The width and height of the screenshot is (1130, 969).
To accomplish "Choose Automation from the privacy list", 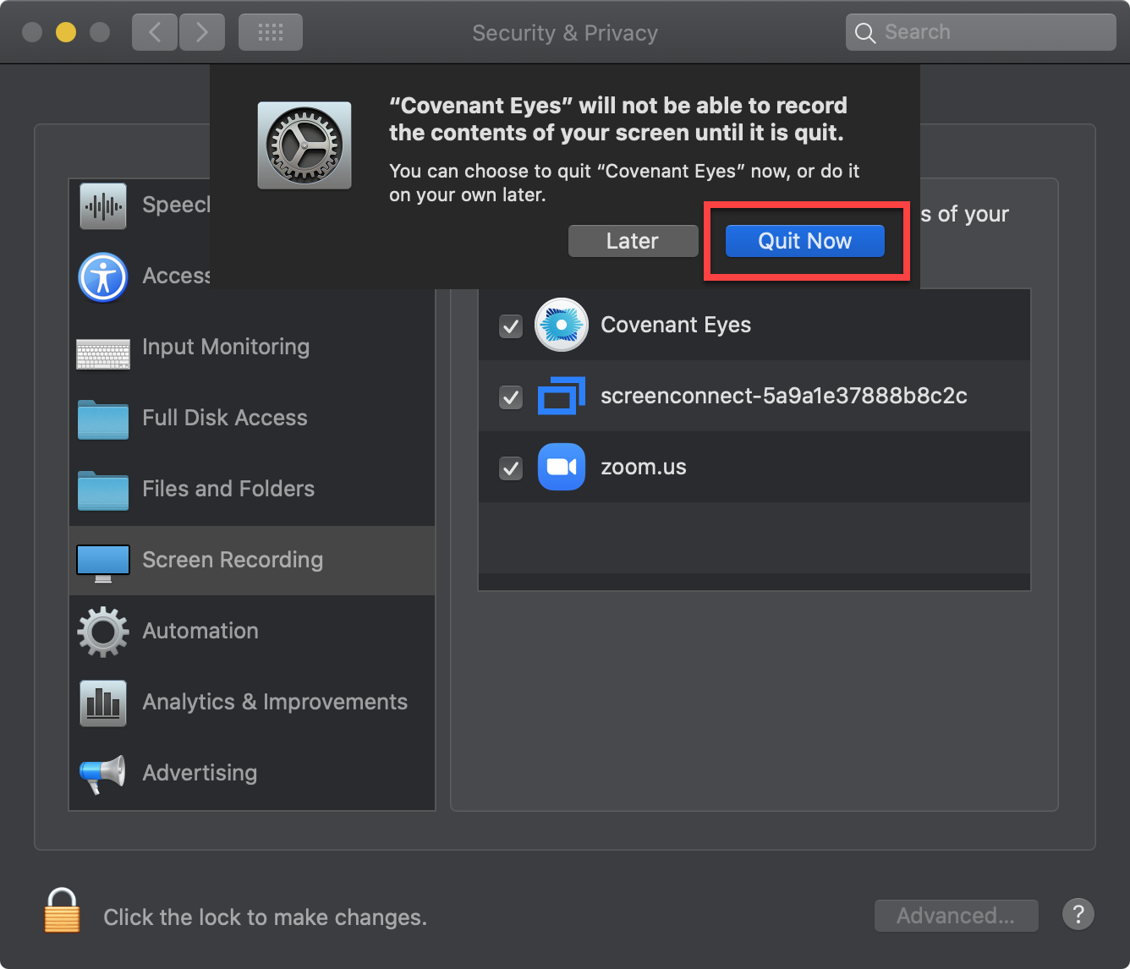I will click(x=200, y=631).
